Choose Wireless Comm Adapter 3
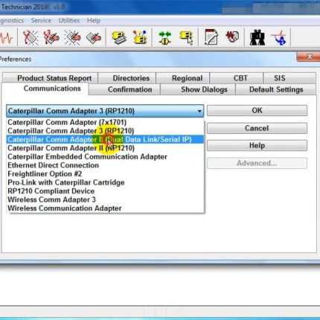The height and width of the screenshot is (320, 320). [105, 199]
